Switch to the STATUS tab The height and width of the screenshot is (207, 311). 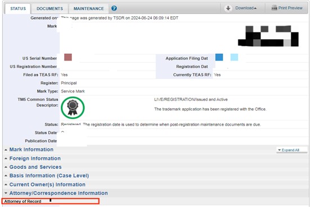pos(18,8)
